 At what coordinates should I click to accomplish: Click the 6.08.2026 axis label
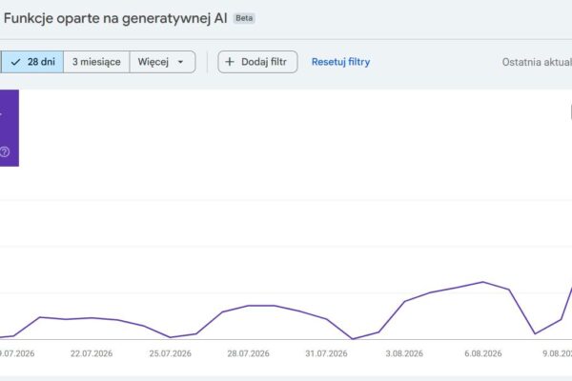click(483, 353)
